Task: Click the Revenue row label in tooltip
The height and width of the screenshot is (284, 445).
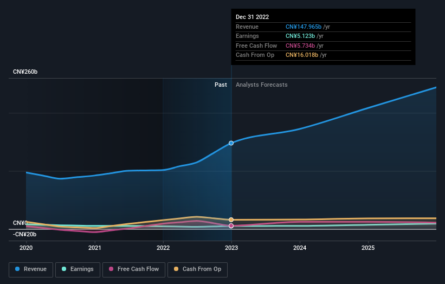Action: pyautogui.click(x=247, y=27)
